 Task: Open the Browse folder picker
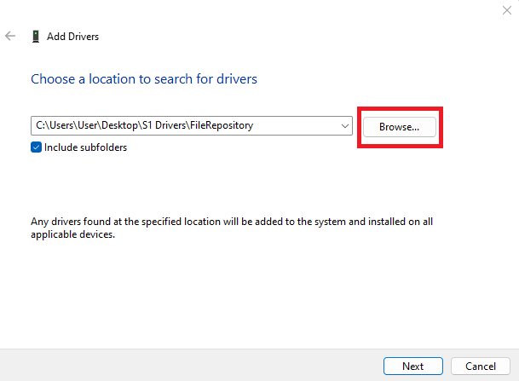tap(400, 127)
